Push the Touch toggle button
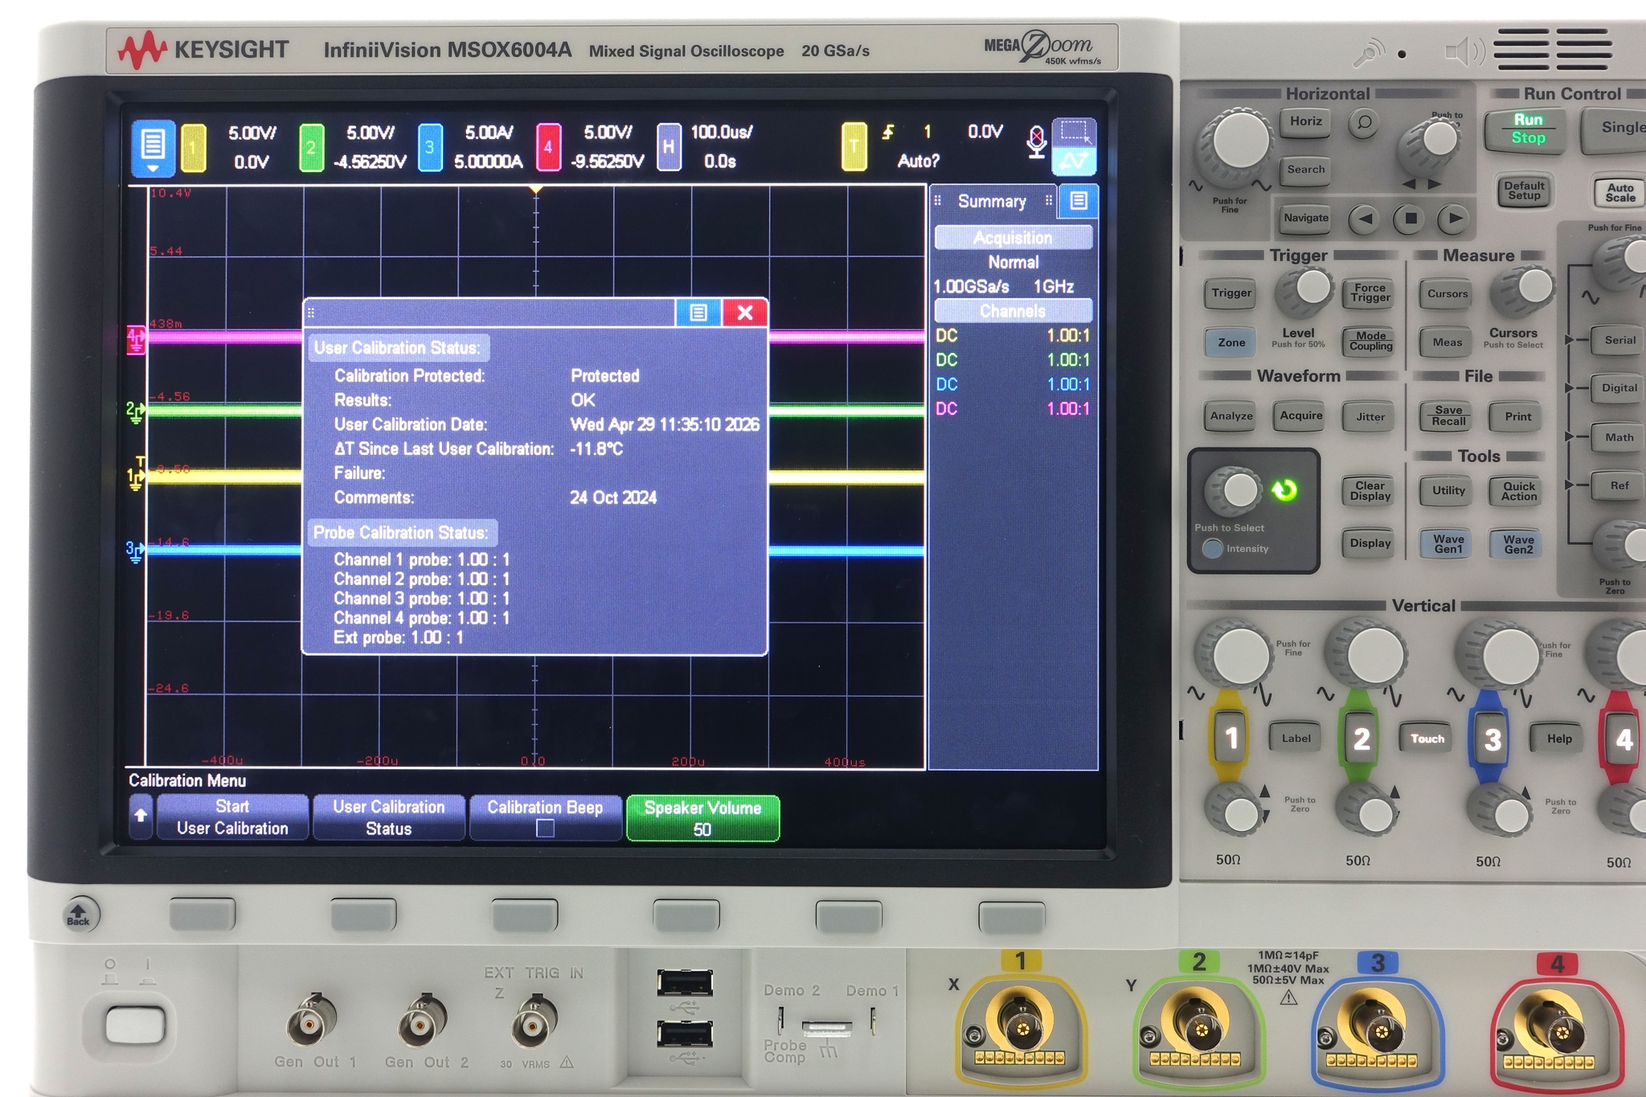Viewport: 1646px width, 1097px height. click(x=1427, y=739)
